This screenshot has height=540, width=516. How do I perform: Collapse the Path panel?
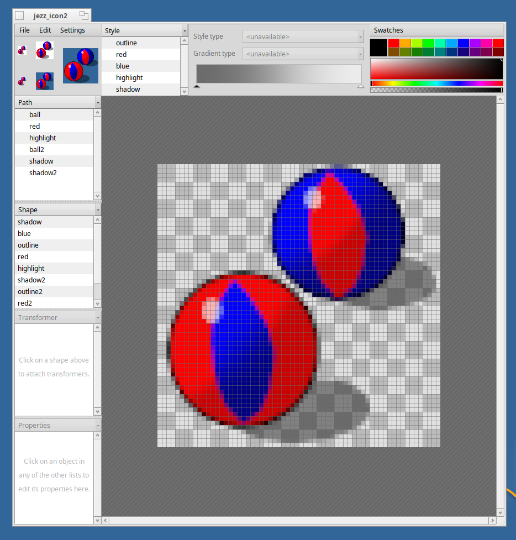pyautogui.click(x=97, y=102)
